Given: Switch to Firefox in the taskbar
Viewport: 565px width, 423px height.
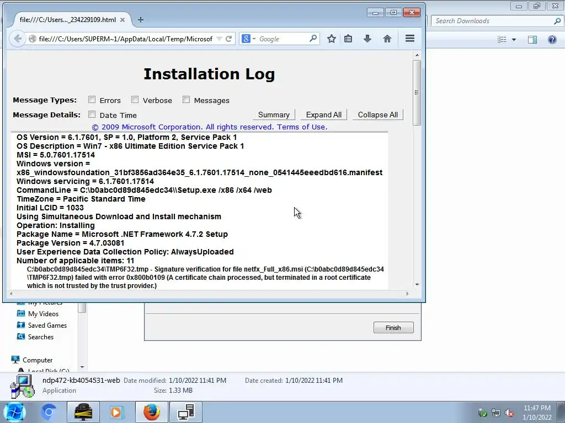Looking at the screenshot, I should pos(151,412).
